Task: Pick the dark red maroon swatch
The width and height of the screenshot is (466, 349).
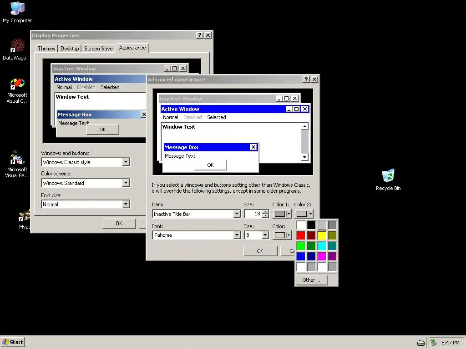Action: pyautogui.click(x=311, y=235)
